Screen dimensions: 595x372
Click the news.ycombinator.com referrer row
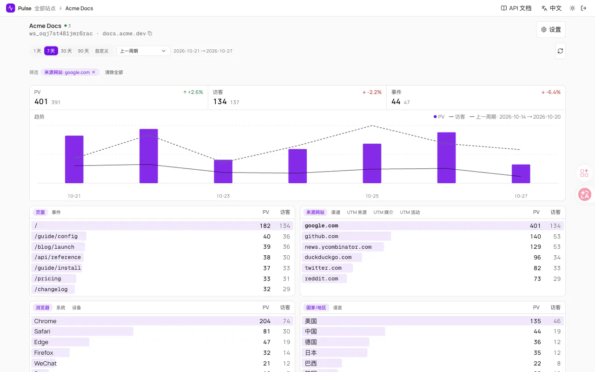click(433, 247)
